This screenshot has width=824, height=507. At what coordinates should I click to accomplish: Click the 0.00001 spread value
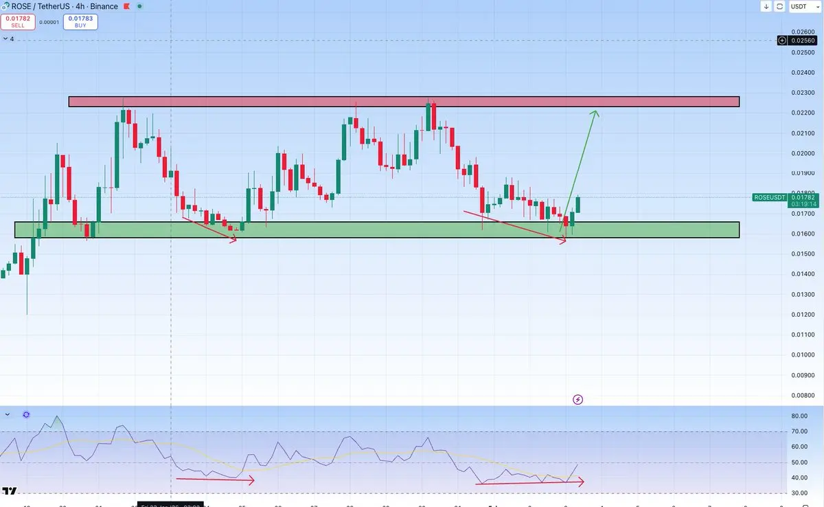(49, 22)
